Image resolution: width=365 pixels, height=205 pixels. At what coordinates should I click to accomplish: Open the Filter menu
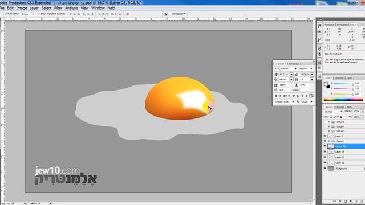click(58, 8)
